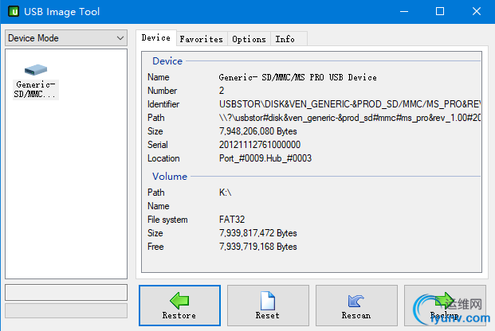Click the Location label
The width and height of the screenshot is (495, 331).
[x=163, y=158]
